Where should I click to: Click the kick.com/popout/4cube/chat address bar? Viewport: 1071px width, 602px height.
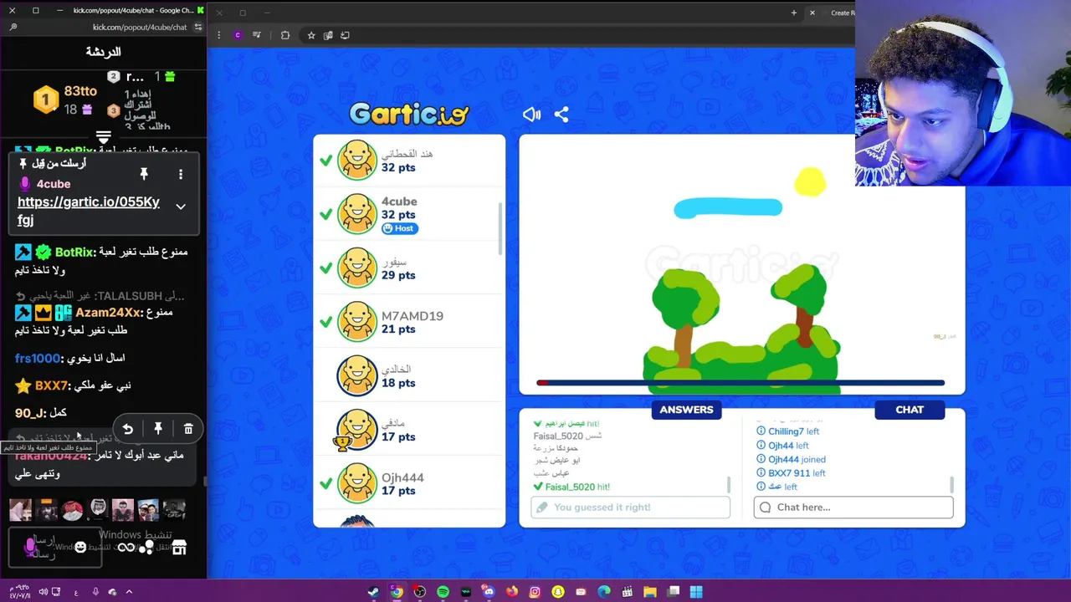point(140,27)
